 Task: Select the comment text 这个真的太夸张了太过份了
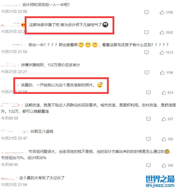click(x=42, y=178)
